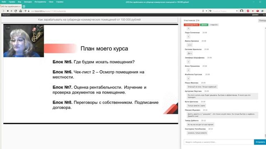The width and height of the screenshot is (266, 149).
Task: Open the browser profile avatar icon
Action: click(242, 11)
